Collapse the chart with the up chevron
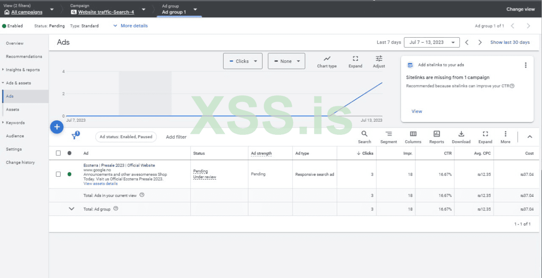The height and width of the screenshot is (278, 542). (x=529, y=136)
